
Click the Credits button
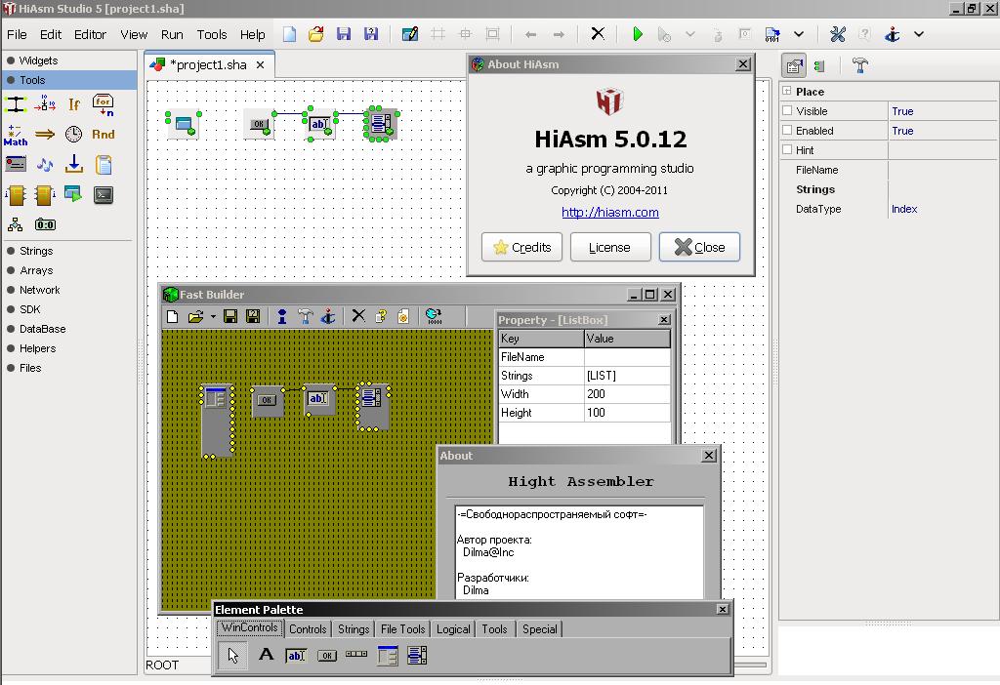pyautogui.click(x=521, y=247)
